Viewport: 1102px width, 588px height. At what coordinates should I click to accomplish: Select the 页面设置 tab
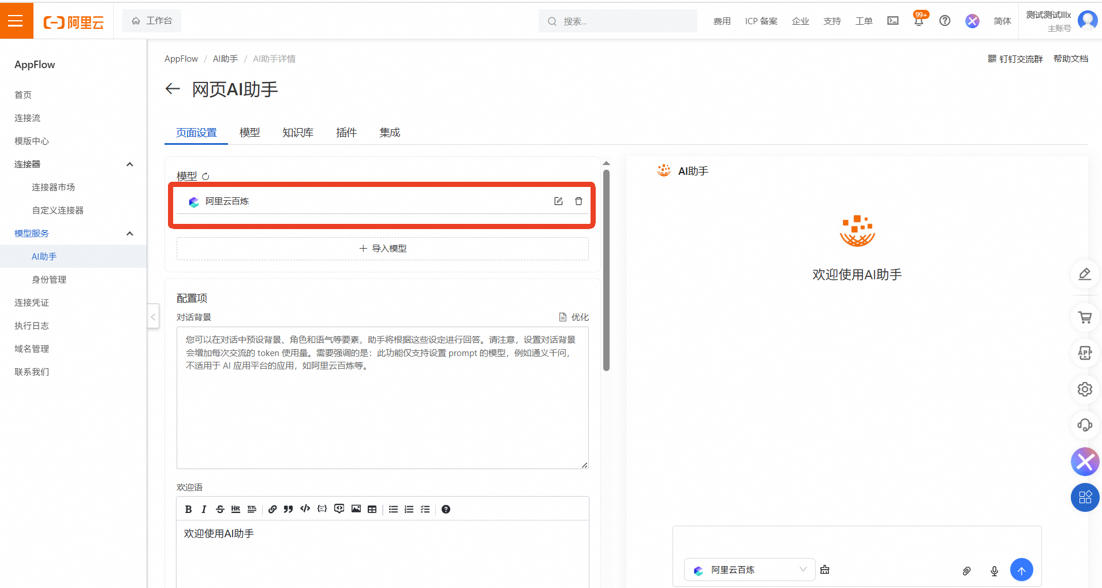(196, 133)
